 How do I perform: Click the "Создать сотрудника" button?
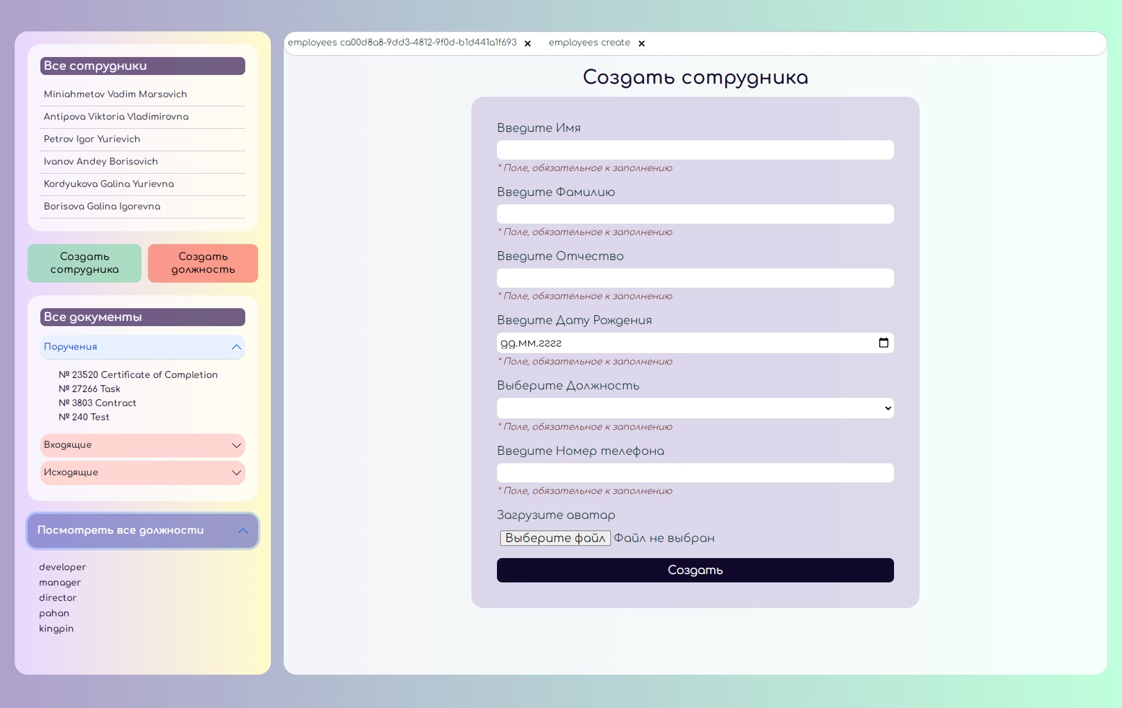click(x=84, y=263)
